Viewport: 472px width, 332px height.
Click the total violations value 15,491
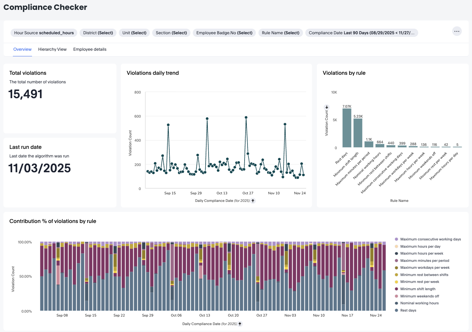click(25, 94)
